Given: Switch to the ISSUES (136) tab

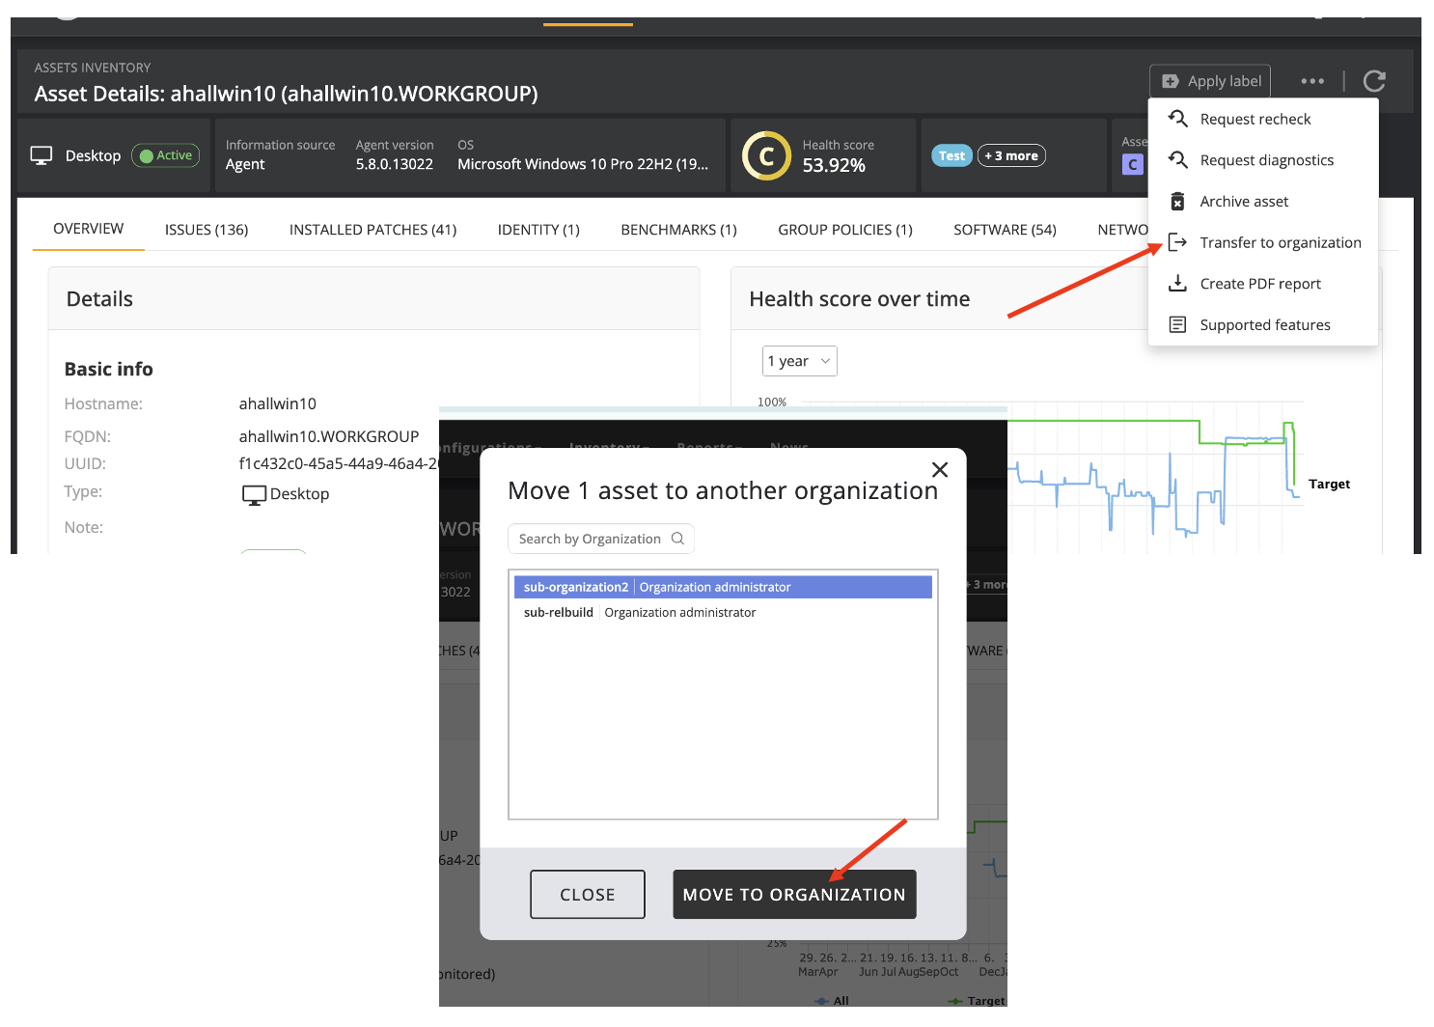Looking at the screenshot, I should 207,230.
